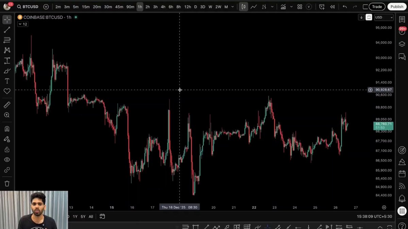The image size is (408, 229).
Task: Toggle lock all drawings padlock
Action: [x=7, y=150]
